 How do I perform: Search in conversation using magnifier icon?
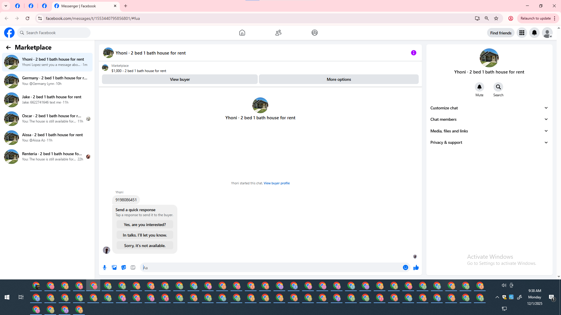(x=498, y=87)
